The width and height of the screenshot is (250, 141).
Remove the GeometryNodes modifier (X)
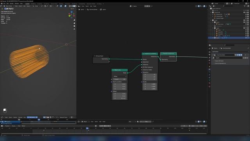coord(246,55)
